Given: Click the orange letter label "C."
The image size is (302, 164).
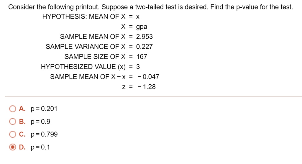Looking at the screenshot, I should point(22,135).
